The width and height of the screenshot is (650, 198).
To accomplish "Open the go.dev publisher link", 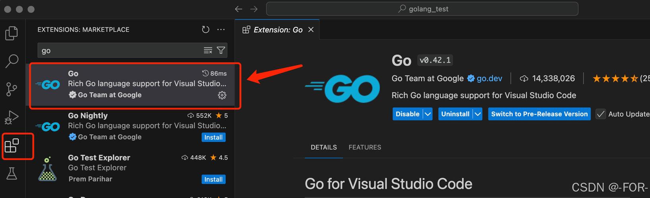I will pos(489,78).
